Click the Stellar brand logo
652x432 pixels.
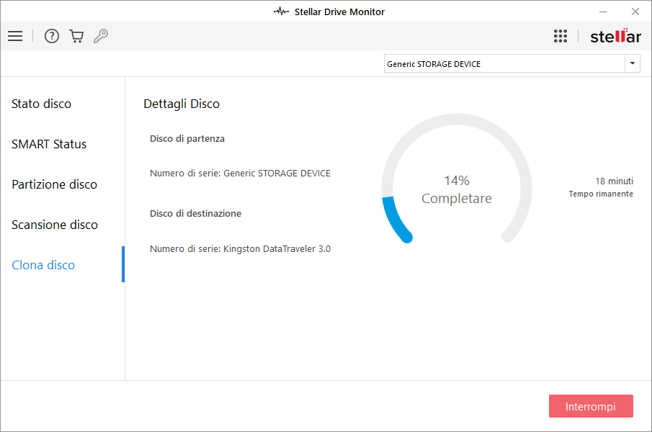click(x=615, y=36)
